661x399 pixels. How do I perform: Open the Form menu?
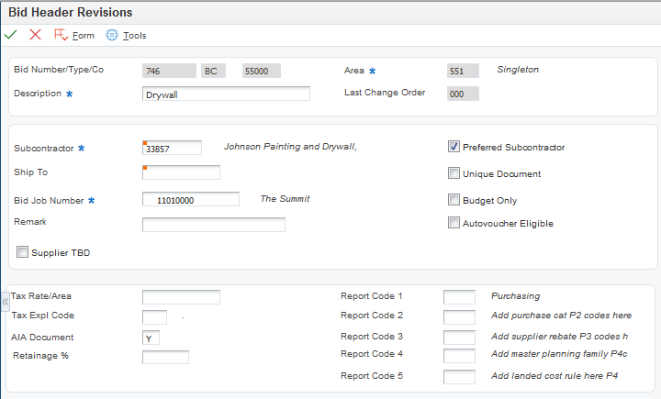83,36
